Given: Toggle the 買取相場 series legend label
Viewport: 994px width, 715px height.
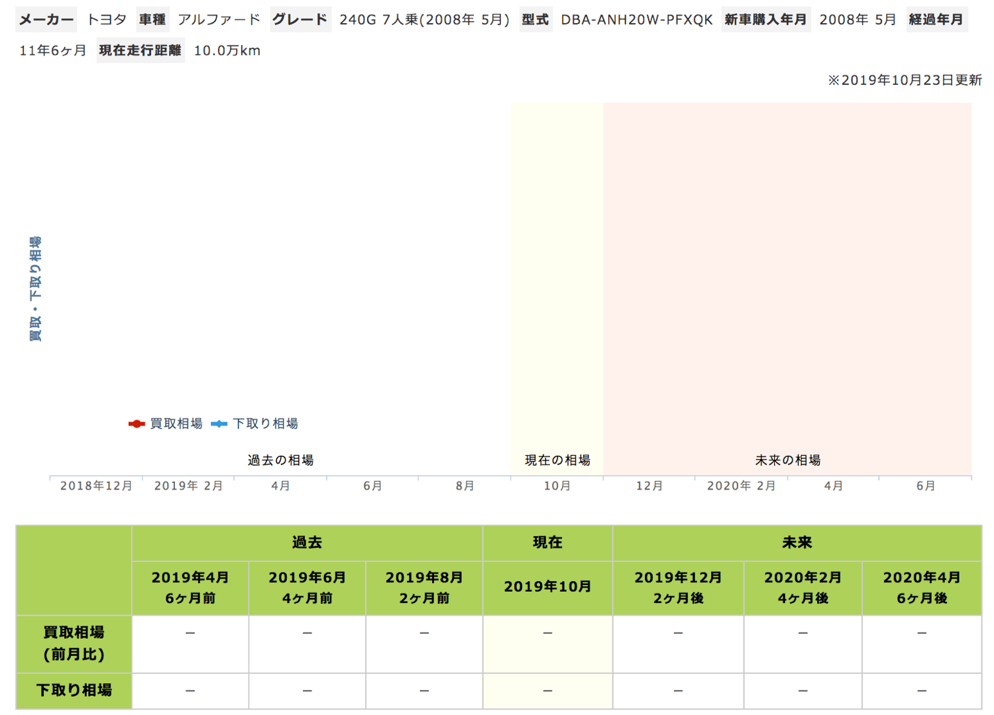Looking at the screenshot, I should 176,424.
